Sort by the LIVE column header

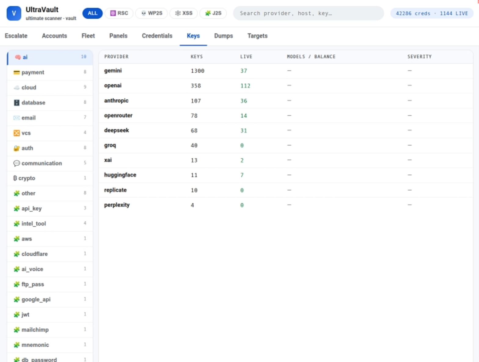246,57
